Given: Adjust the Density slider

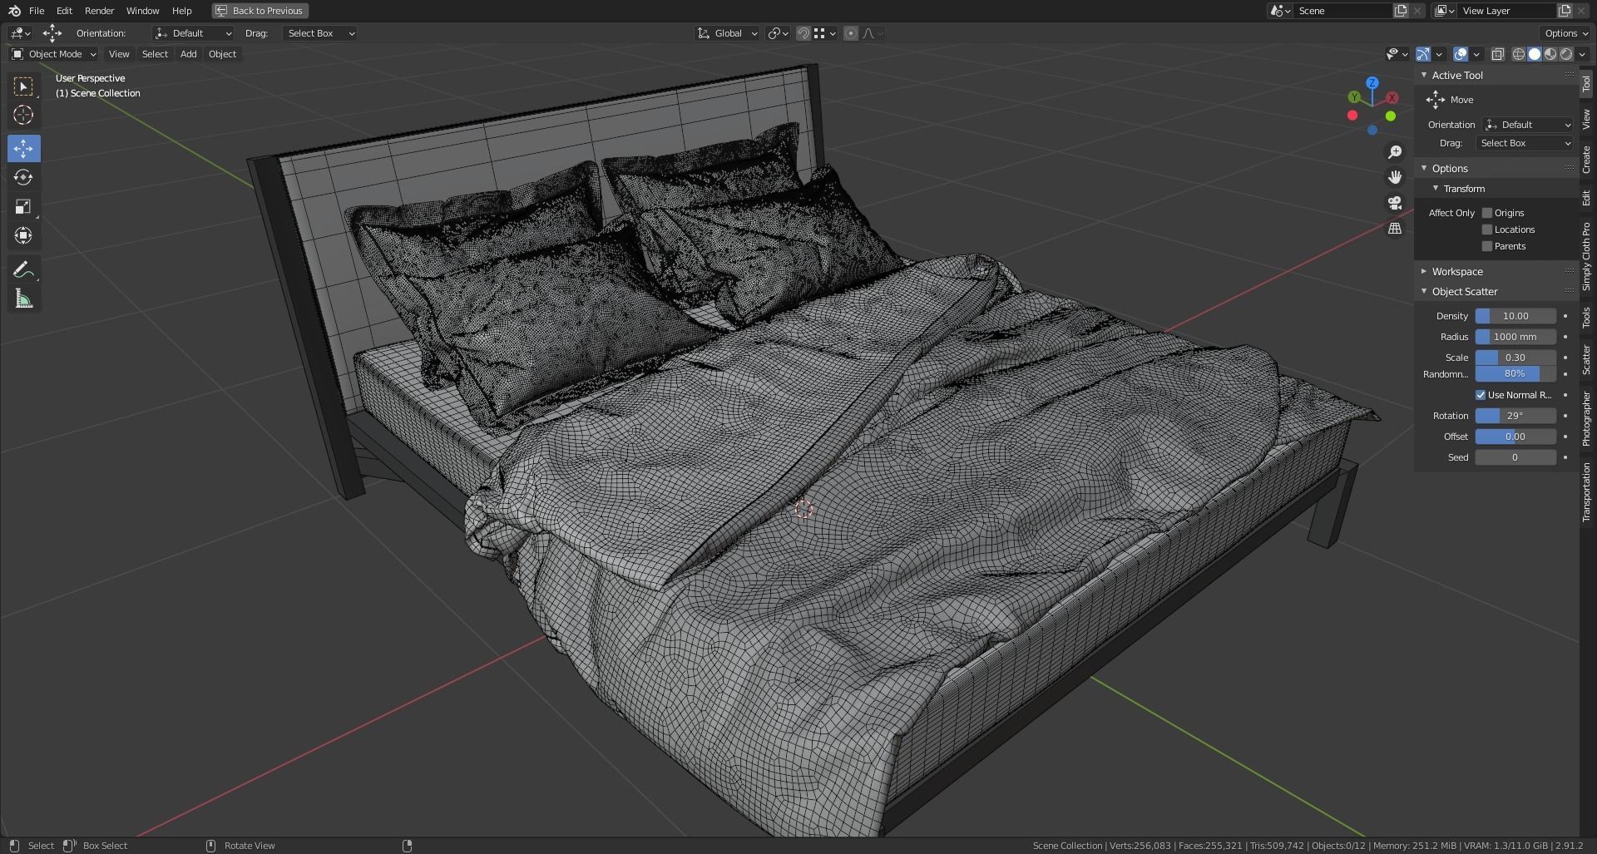Looking at the screenshot, I should point(1515,316).
